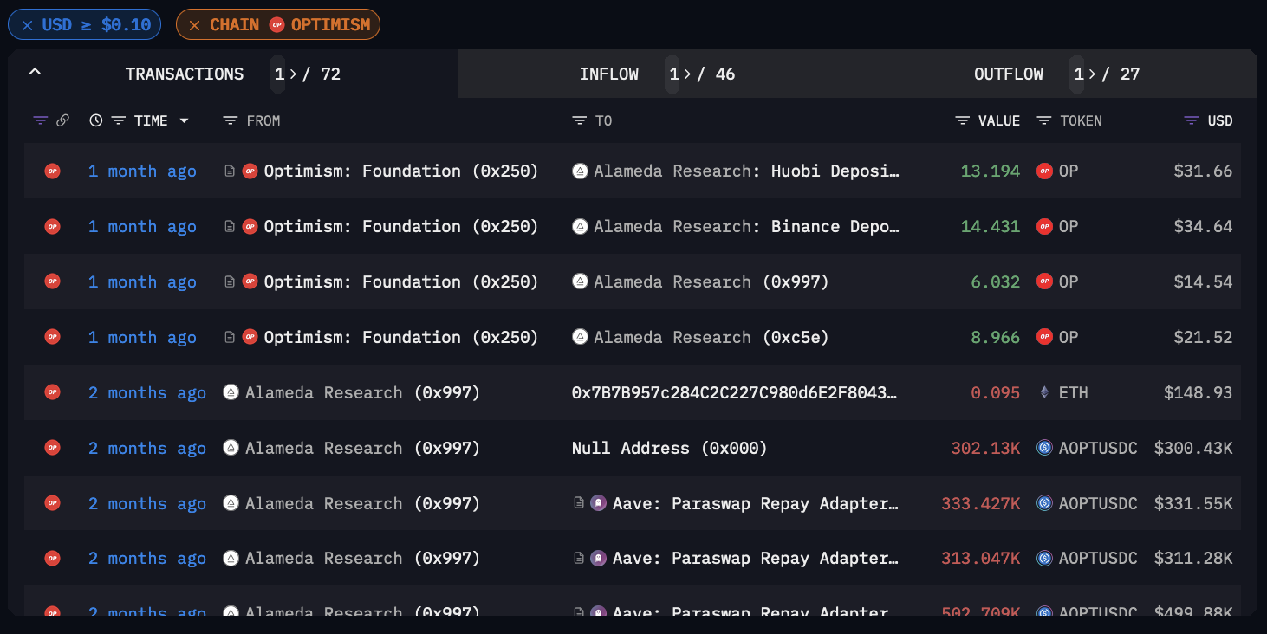Open the USD column filter icon

click(x=1192, y=121)
